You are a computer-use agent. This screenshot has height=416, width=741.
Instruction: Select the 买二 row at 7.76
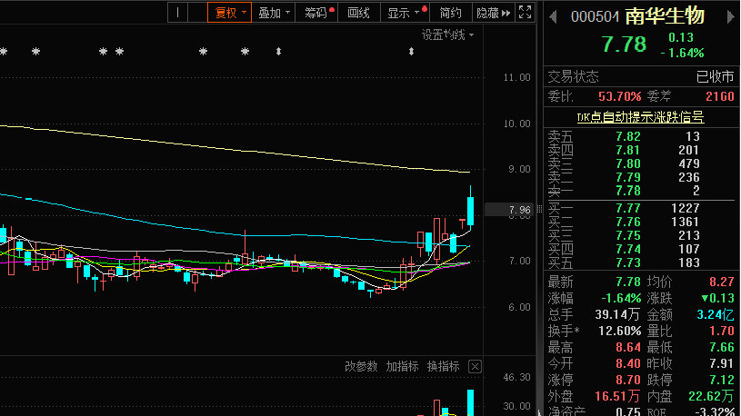coord(641,223)
